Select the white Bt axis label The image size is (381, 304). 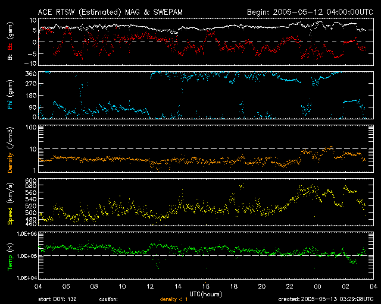coord(10,58)
